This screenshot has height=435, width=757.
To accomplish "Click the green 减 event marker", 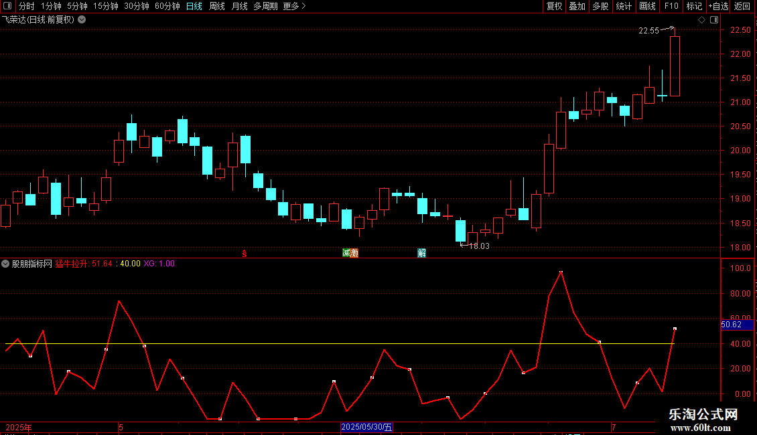I will [x=346, y=253].
